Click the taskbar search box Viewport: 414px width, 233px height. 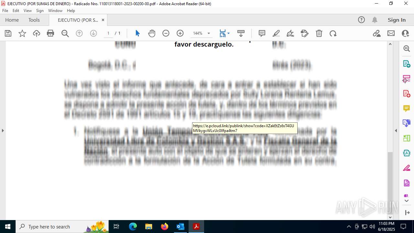[x=62, y=227]
